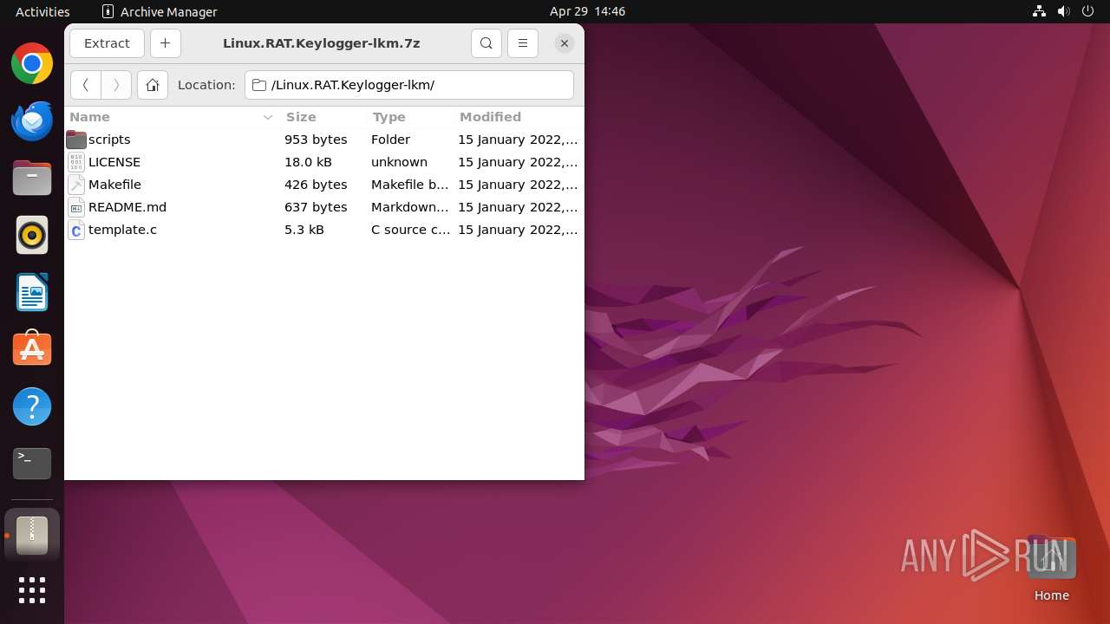Image resolution: width=1110 pixels, height=624 pixels.
Task: Select the README.md file name
Action: coord(127,207)
